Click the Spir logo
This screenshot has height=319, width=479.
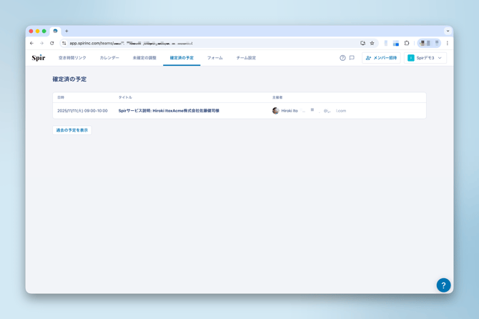coord(39,58)
